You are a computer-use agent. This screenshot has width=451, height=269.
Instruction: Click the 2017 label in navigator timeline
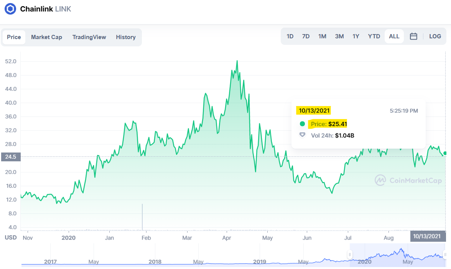[50, 261]
